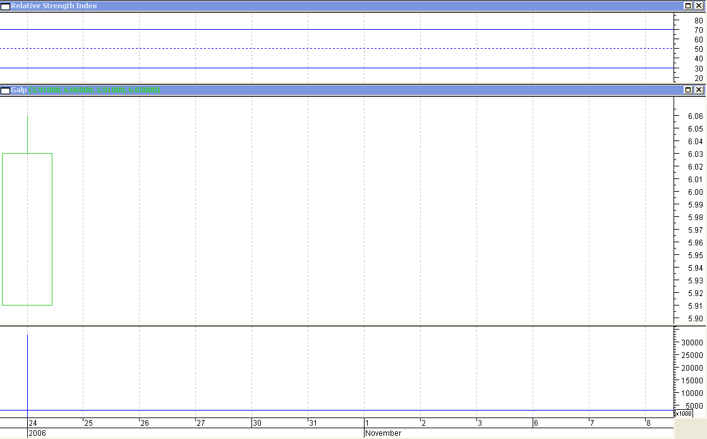Screen dimensions: 707x439
Task: Click the x1000 volume scale label
Action: click(684, 414)
